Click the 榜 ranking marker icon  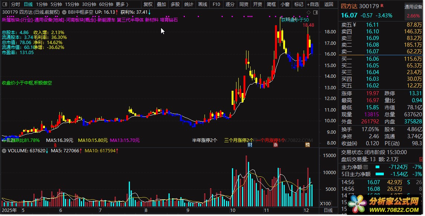click(x=307, y=145)
